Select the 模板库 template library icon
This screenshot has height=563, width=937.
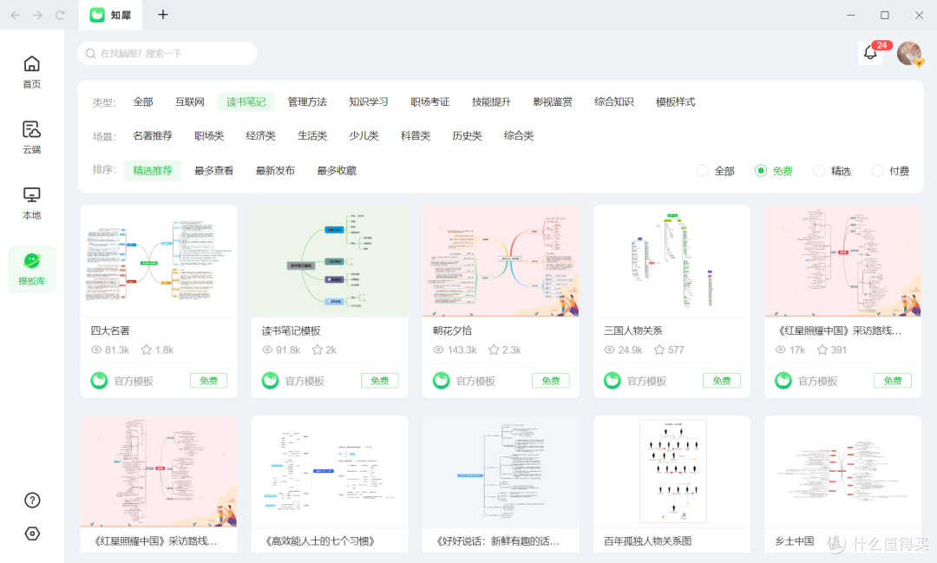coord(32,261)
